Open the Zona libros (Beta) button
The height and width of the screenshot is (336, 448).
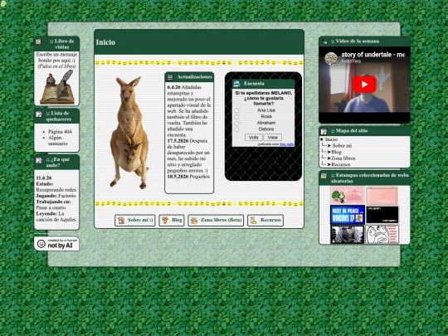(x=216, y=221)
